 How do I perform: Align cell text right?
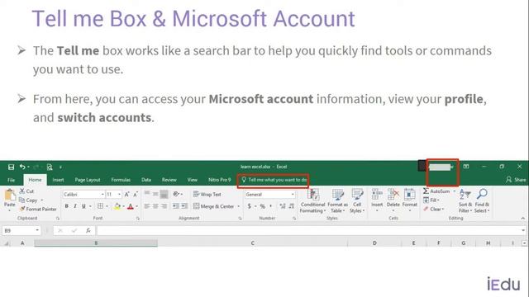164,206
